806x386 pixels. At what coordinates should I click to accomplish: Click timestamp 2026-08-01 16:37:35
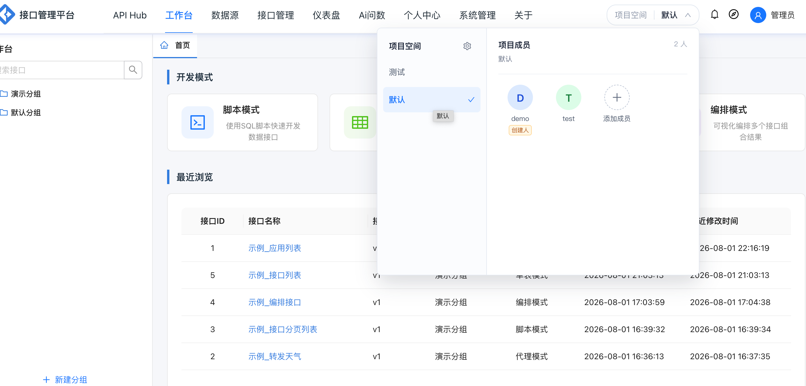point(730,356)
